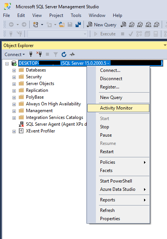Click the navigate back arrow icon
The width and height of the screenshot is (167, 239).
pos(11,24)
